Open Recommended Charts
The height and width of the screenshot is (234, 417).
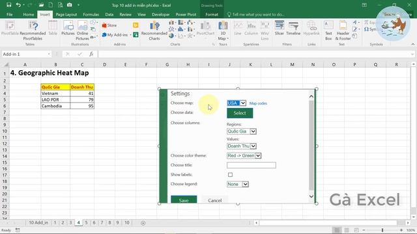click(x=154, y=31)
